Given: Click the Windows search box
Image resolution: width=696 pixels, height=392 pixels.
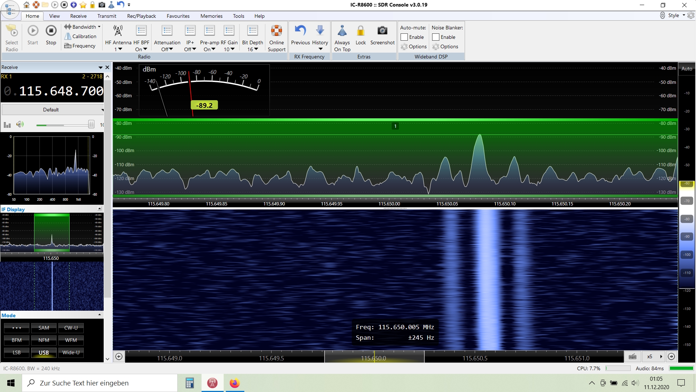Looking at the screenshot, I should click(100, 383).
